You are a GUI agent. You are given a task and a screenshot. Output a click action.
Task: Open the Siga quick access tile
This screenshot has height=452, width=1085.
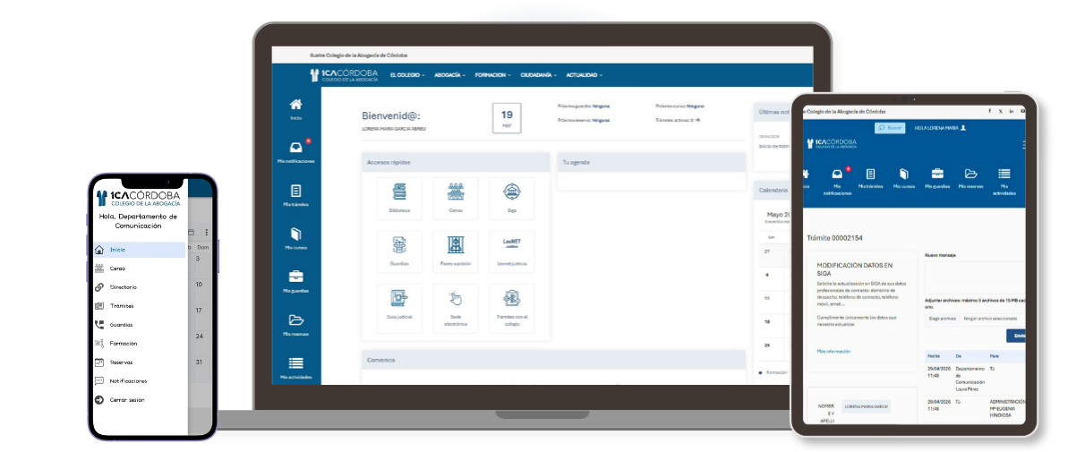(511, 199)
